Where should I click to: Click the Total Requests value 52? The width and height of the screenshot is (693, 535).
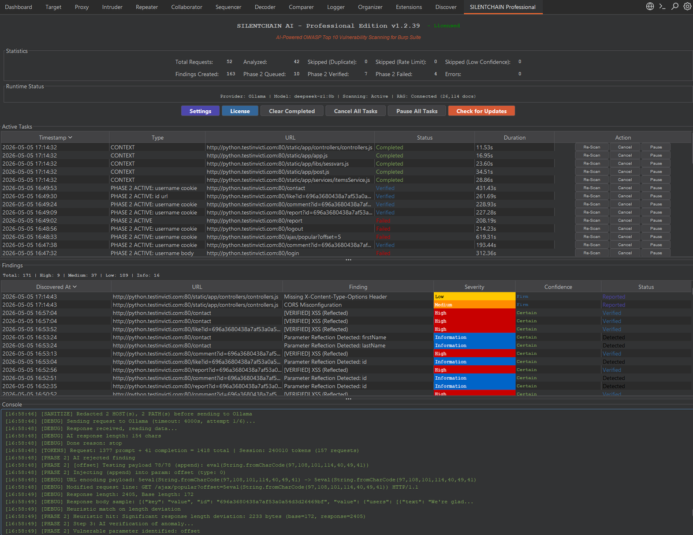[x=229, y=62]
